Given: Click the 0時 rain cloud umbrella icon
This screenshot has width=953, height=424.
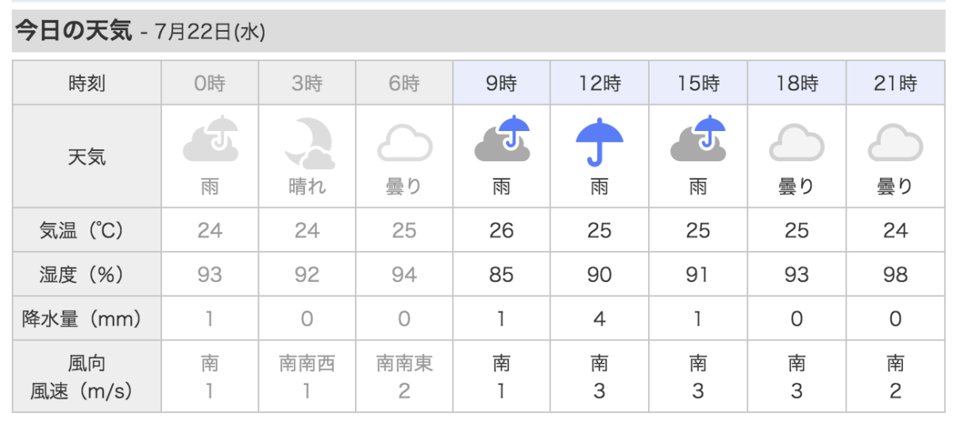Looking at the screenshot, I should pyautogui.click(x=210, y=141).
